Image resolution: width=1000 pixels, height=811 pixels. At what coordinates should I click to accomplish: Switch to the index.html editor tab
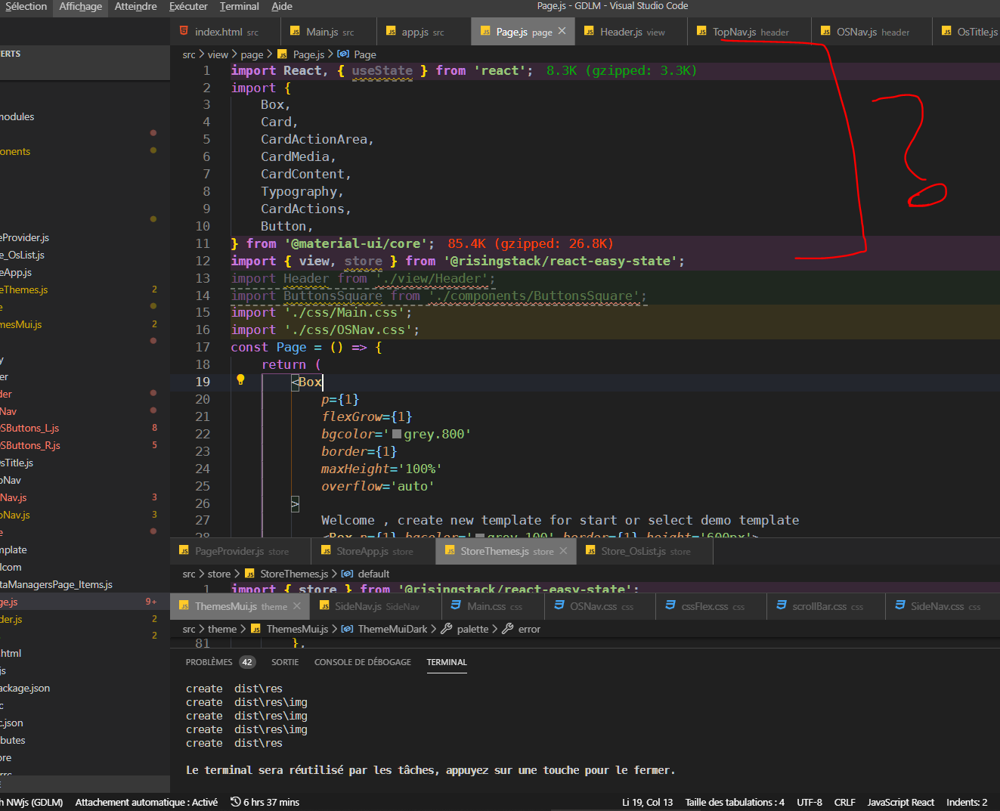click(x=225, y=32)
